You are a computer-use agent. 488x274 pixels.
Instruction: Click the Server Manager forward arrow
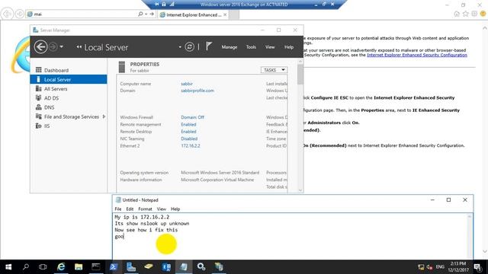coord(53,47)
